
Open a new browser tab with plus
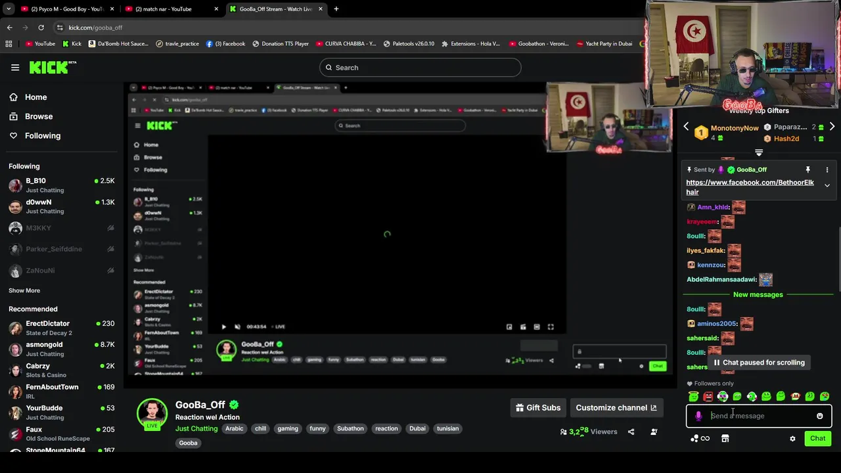point(336,9)
